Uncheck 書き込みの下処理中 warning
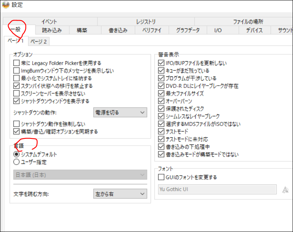This screenshot has height=232, width=293. 161,147
